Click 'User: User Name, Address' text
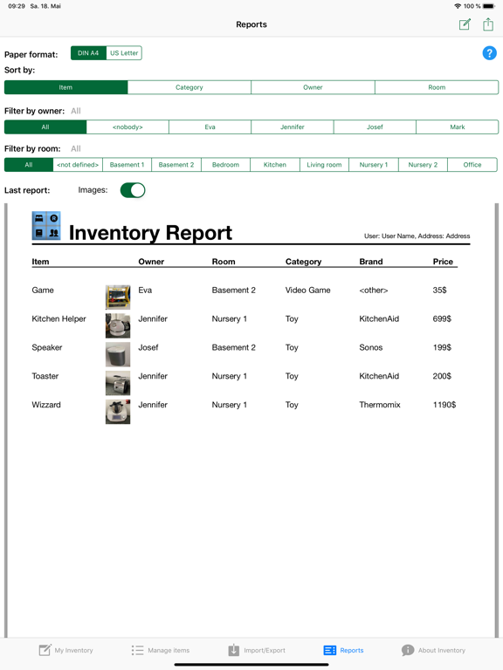The image size is (503, 670). [417, 236]
